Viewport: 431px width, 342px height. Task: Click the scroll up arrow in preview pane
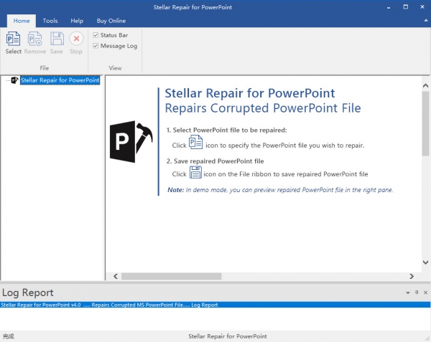tap(425, 86)
